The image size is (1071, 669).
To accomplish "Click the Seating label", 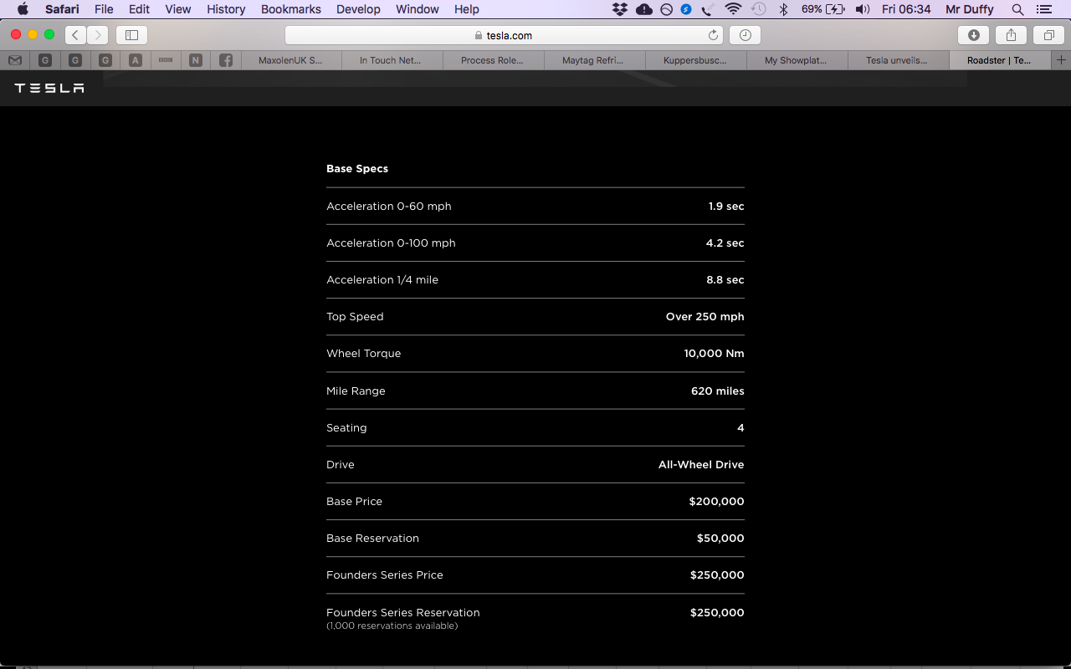I will point(346,428).
